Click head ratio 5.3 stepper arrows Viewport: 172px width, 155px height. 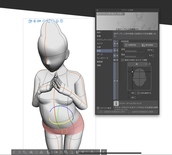[x=153, y=55]
